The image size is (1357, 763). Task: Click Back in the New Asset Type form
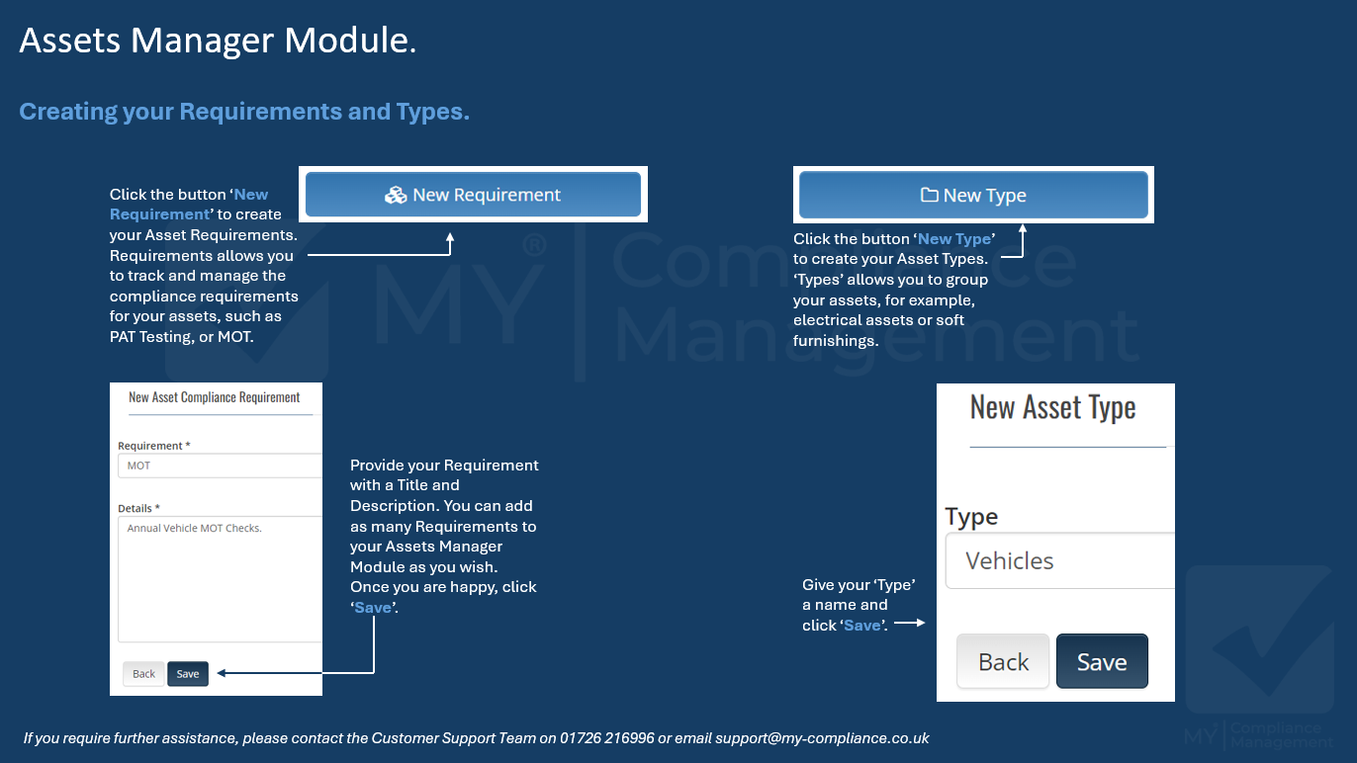pos(1003,661)
